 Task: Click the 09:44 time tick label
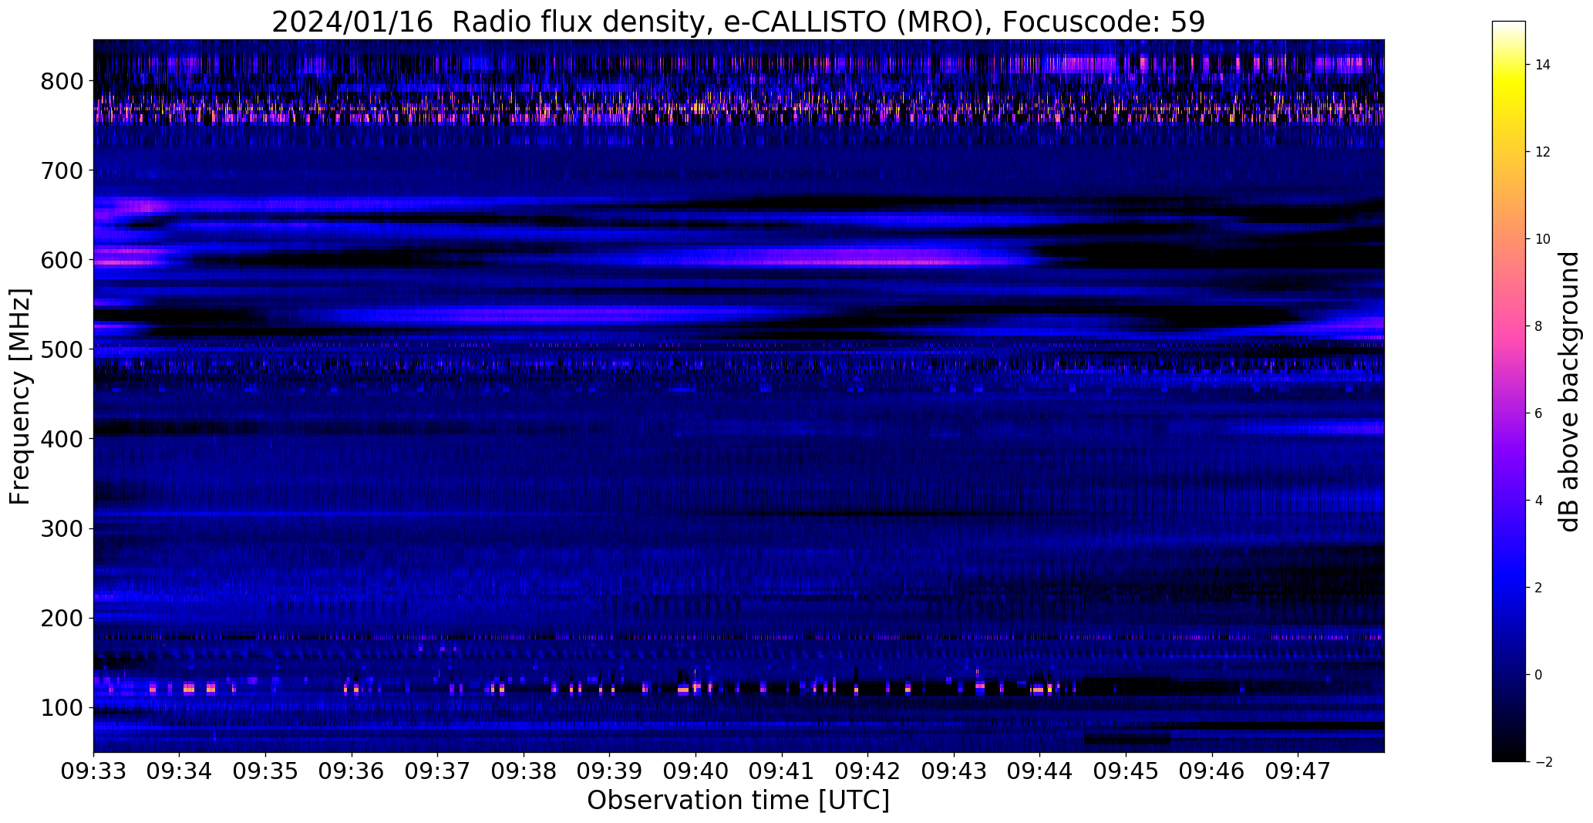pos(1040,771)
